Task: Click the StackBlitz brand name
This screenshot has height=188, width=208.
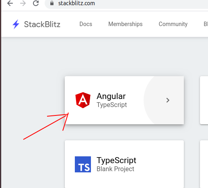Action: 42,24
